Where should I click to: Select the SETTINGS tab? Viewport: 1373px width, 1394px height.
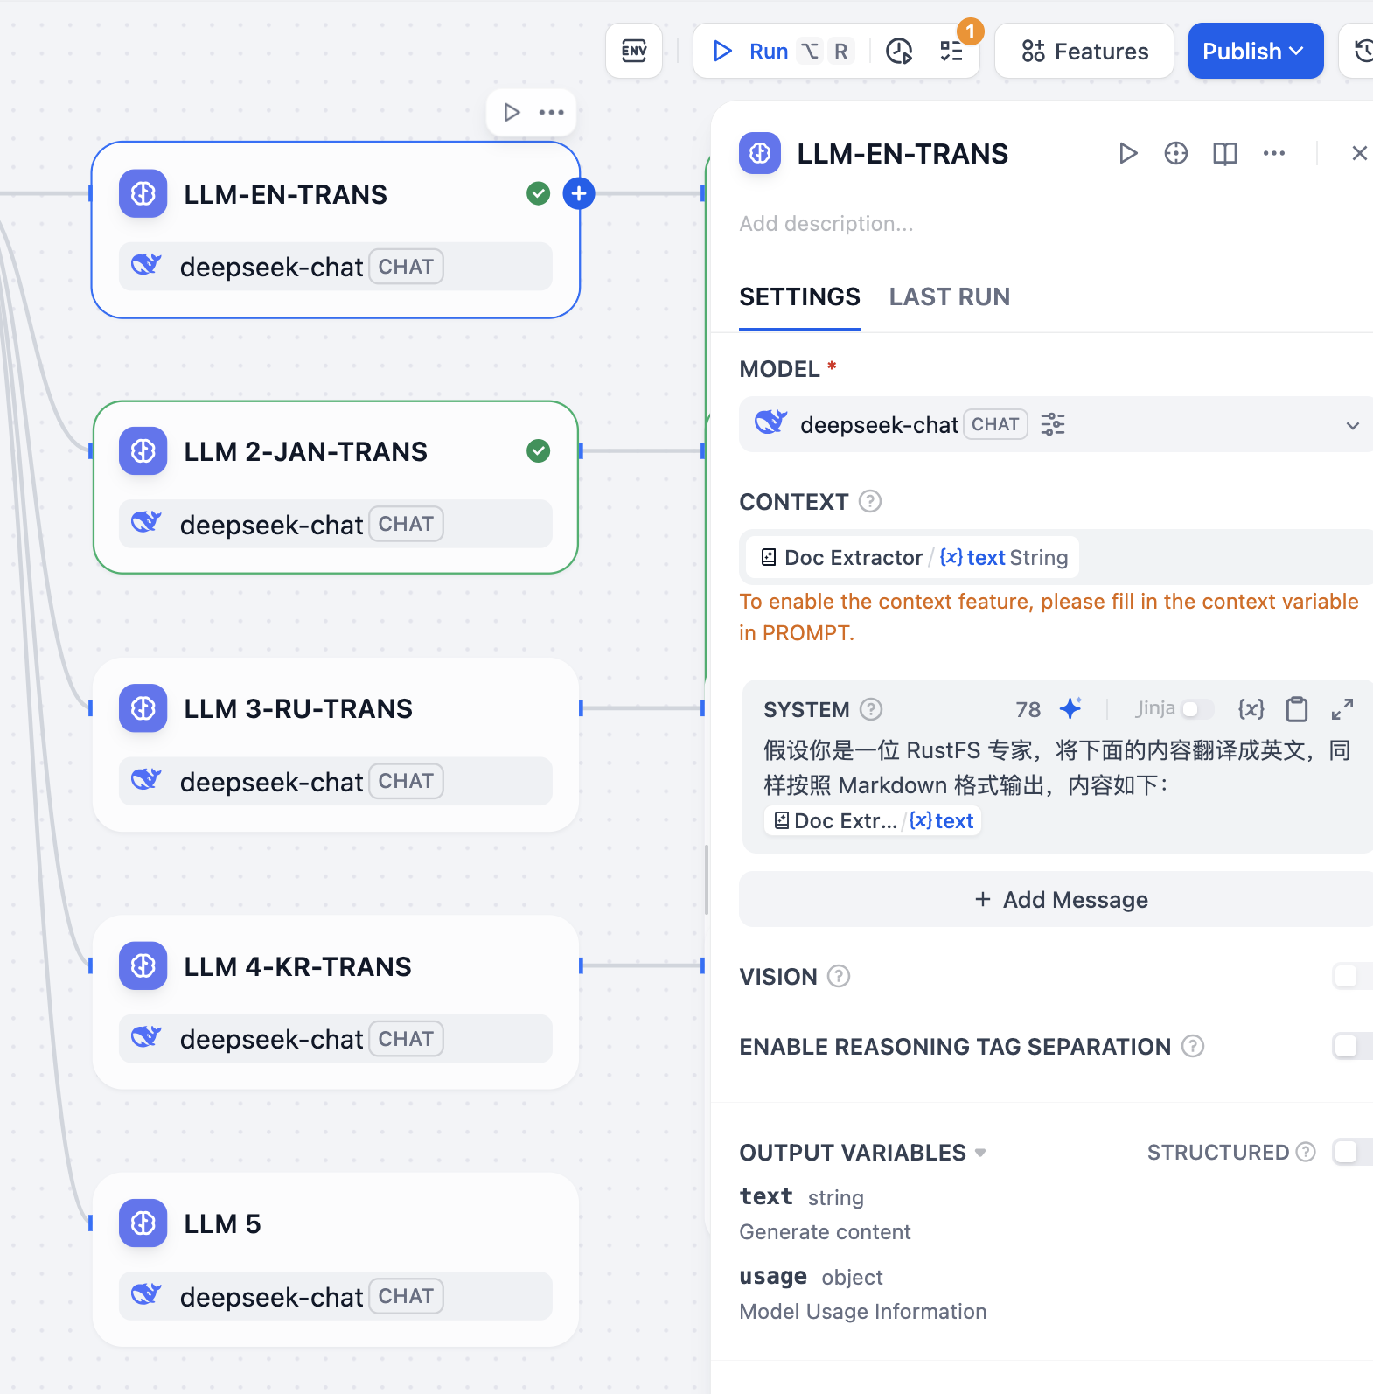tap(799, 297)
